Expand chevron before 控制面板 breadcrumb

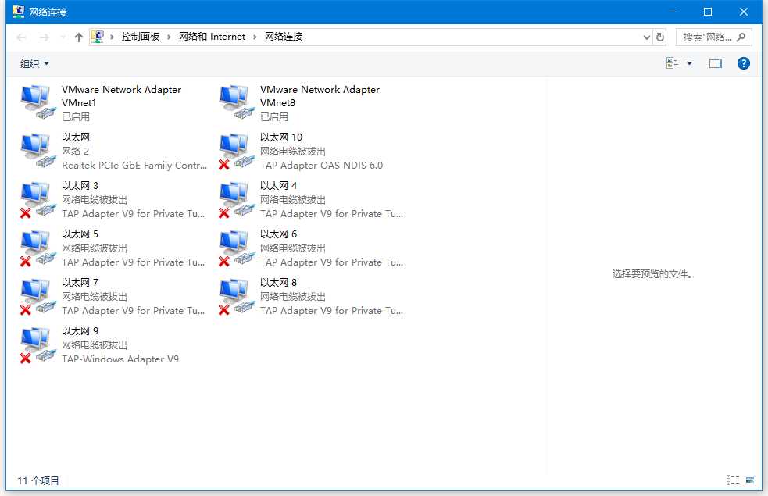[112, 37]
